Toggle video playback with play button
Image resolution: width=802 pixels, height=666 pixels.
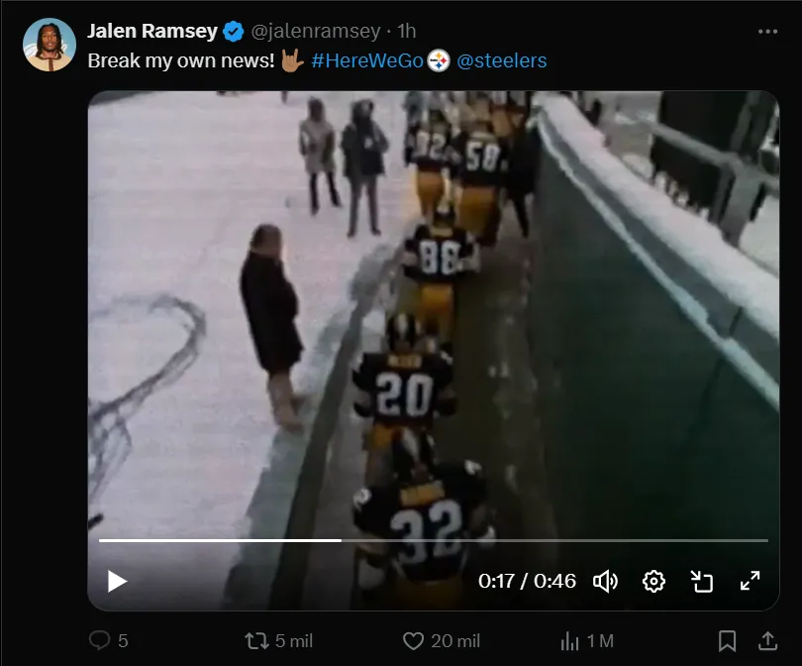point(115,582)
